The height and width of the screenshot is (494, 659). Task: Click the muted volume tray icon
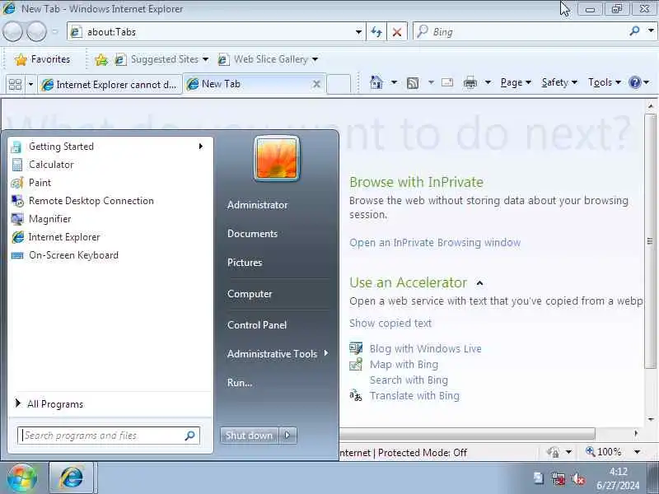point(579,479)
